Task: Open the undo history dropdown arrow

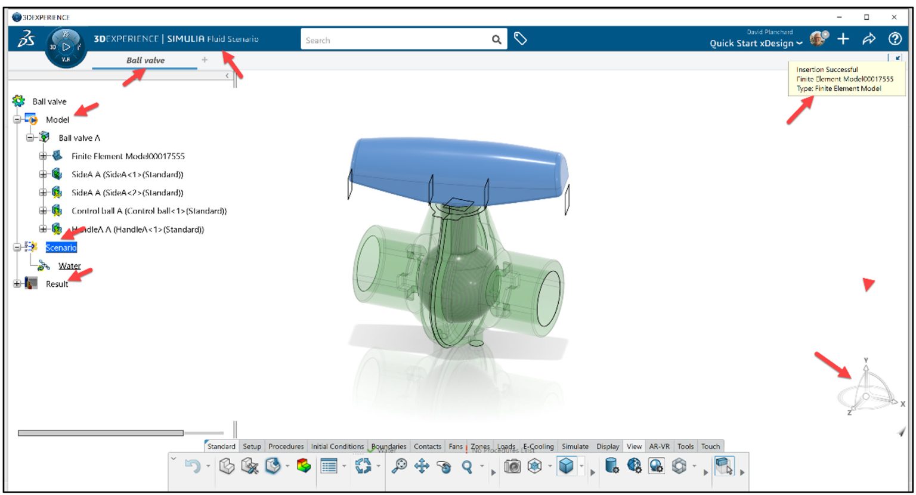Action: point(208,466)
